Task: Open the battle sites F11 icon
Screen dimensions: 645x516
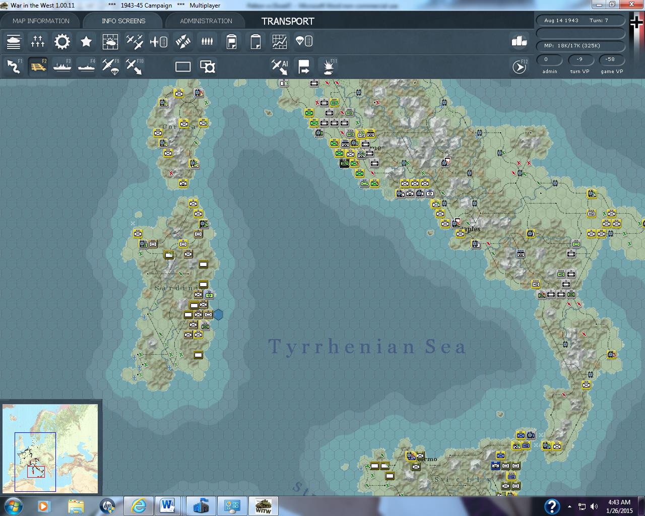Action: (x=328, y=67)
